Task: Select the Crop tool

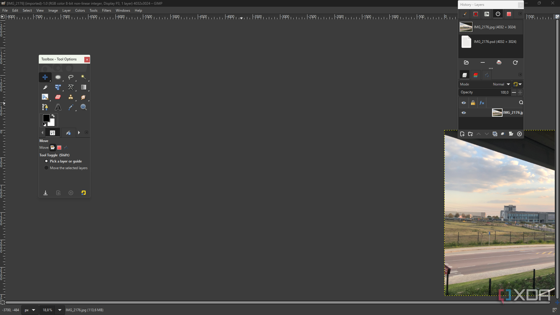Action: tap(45, 87)
